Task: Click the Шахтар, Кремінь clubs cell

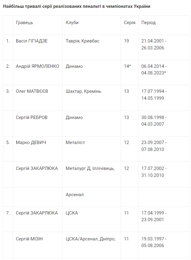Action: [83, 91]
